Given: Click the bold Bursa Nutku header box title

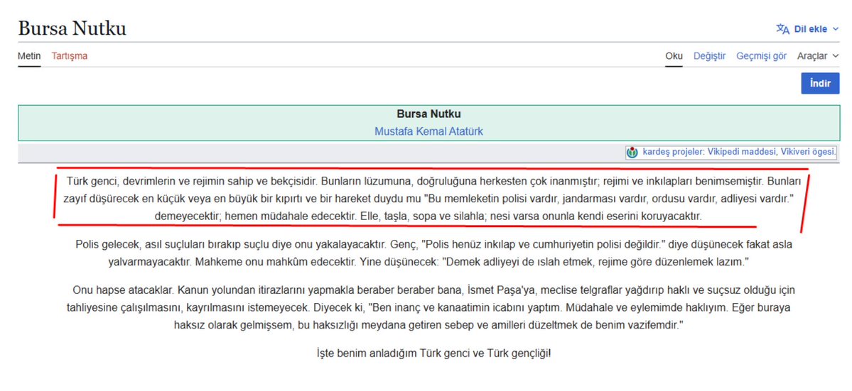Looking at the screenshot, I should tap(428, 114).
